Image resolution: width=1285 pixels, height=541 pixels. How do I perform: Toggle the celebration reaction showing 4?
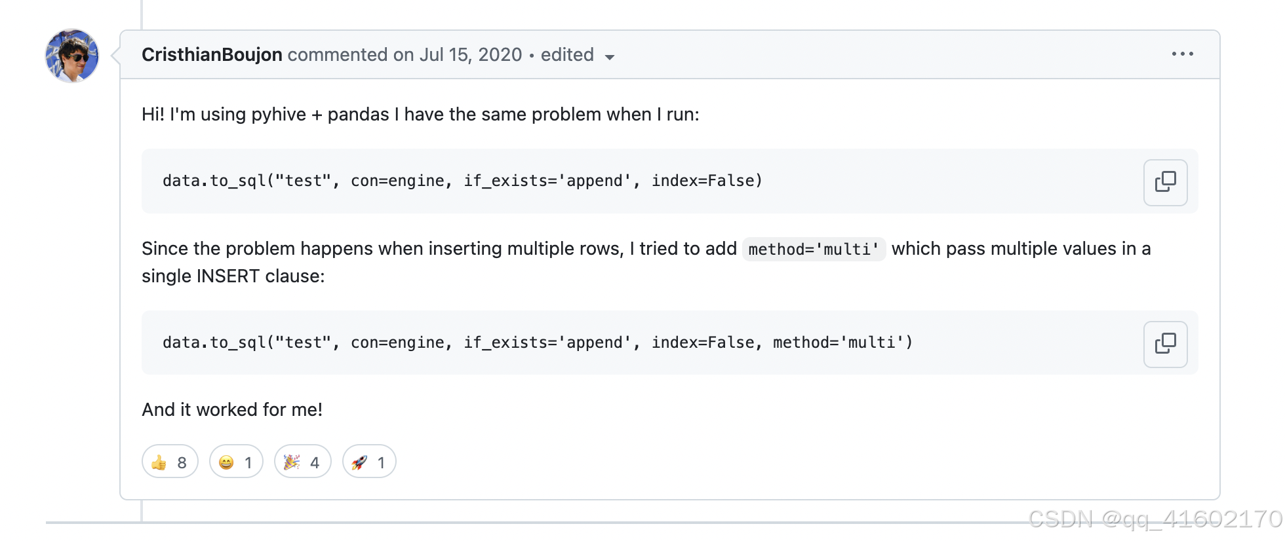[302, 461]
